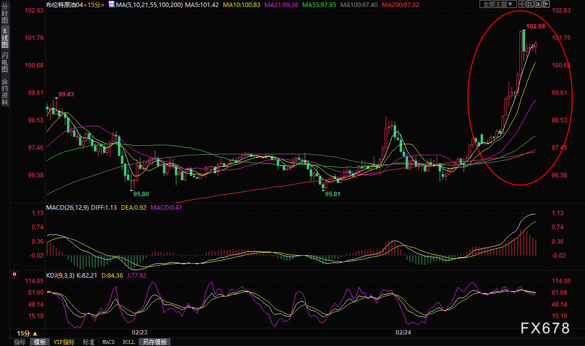585x346 pixels.
Task: Click the MA(5,10,21,55,100,200) parameters label
Action: 149,5
